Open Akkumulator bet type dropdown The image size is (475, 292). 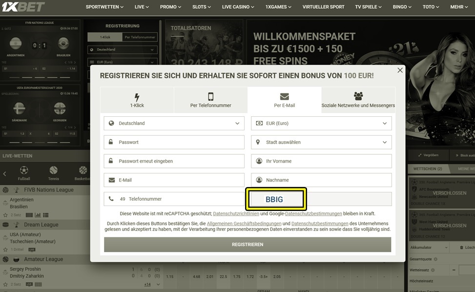coord(429,248)
